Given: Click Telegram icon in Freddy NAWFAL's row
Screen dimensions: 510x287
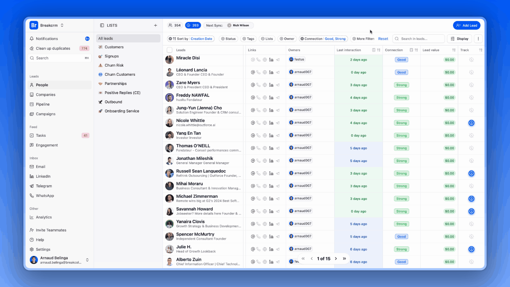Looking at the screenshot, I should [x=278, y=98].
